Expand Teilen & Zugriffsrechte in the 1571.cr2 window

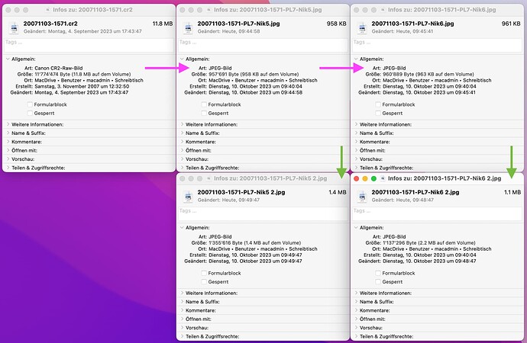[8, 168]
